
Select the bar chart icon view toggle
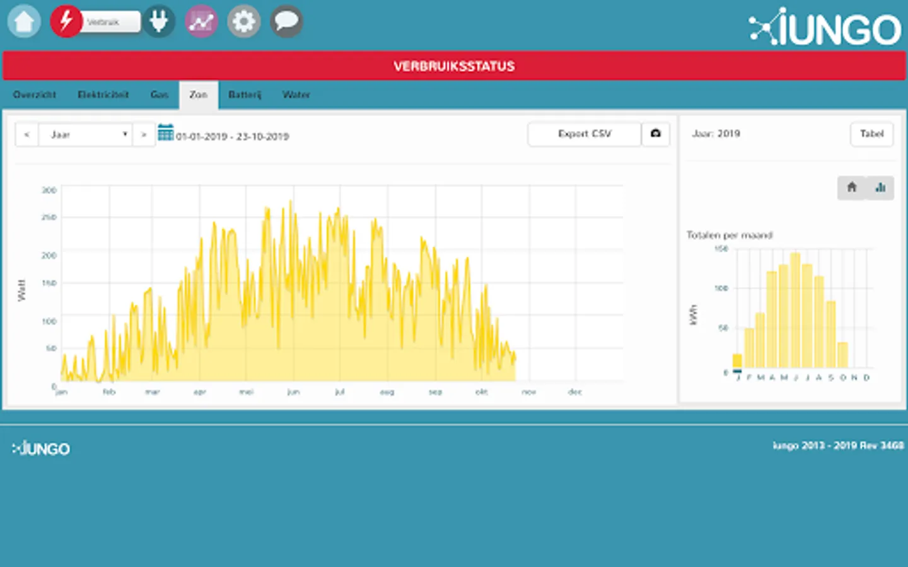881,188
